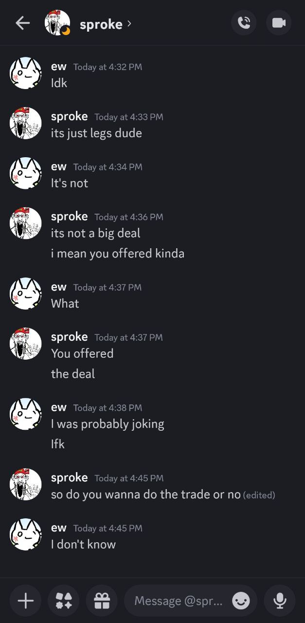This screenshot has height=623, width=305.
Task: Open the gift icon
Action: click(102, 601)
